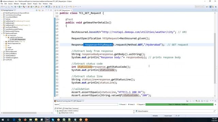
Task: Open Chrome from the taskbar
Action: click(x=19, y=120)
